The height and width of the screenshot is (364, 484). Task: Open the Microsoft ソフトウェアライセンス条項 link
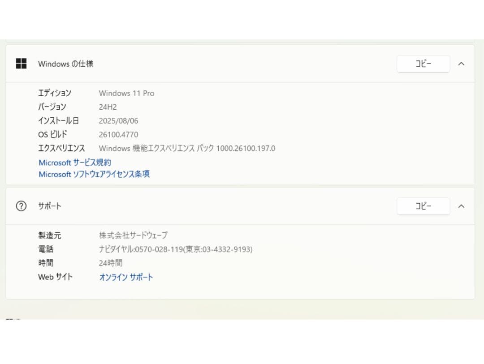pyautogui.click(x=94, y=174)
